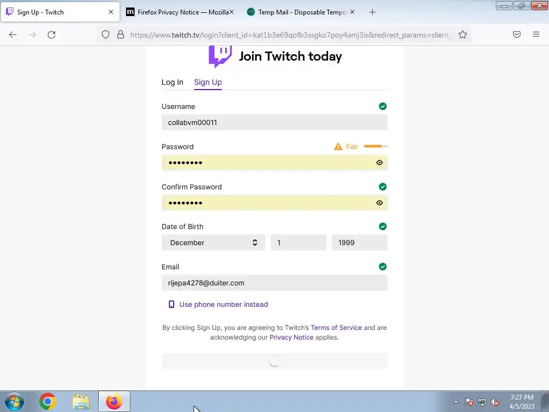Click the phone icon beside Use phone number
The height and width of the screenshot is (412, 549).
point(171,304)
